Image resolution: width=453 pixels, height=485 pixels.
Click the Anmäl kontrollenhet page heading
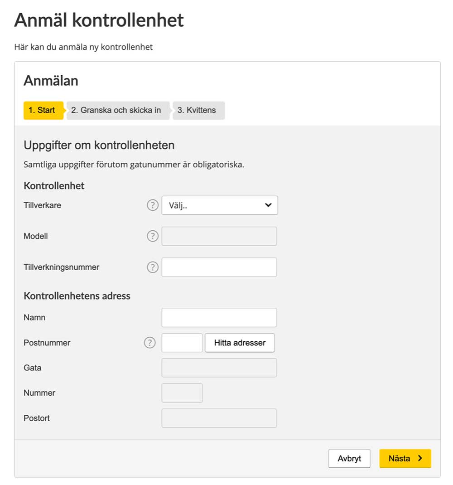99,20
